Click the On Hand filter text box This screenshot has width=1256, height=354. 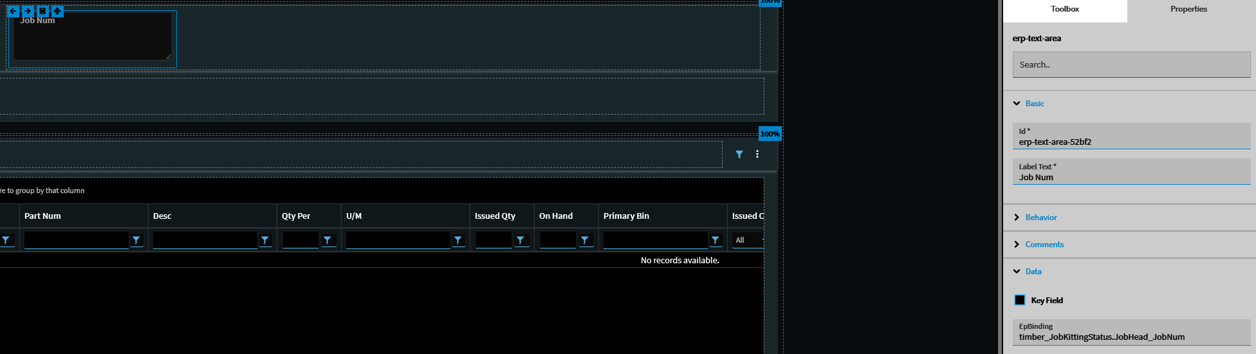pos(558,240)
